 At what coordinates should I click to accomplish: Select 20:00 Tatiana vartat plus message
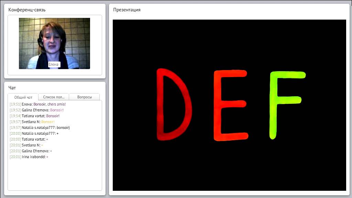click(x=29, y=139)
